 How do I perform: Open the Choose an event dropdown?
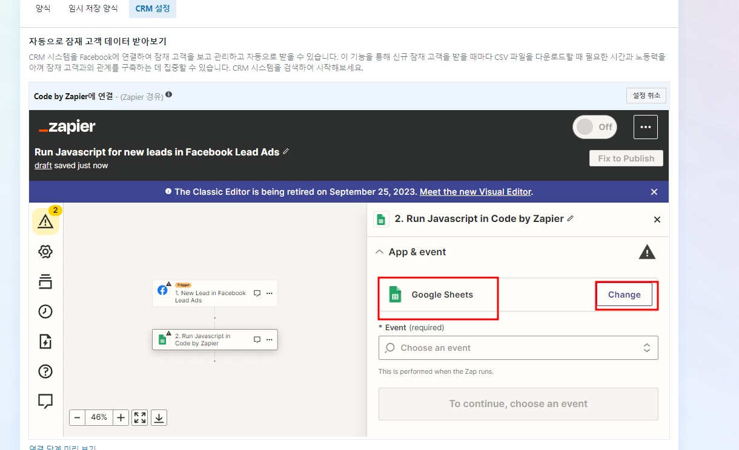518,348
